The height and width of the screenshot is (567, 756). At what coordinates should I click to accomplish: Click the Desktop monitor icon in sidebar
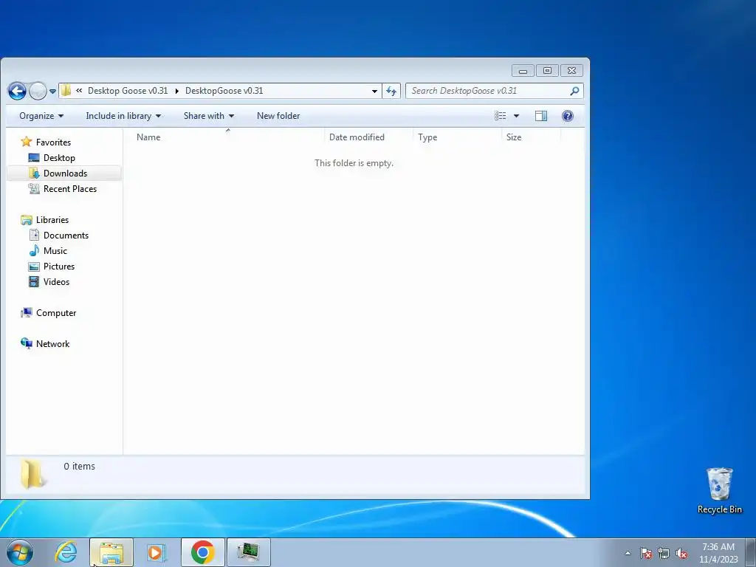(34, 158)
